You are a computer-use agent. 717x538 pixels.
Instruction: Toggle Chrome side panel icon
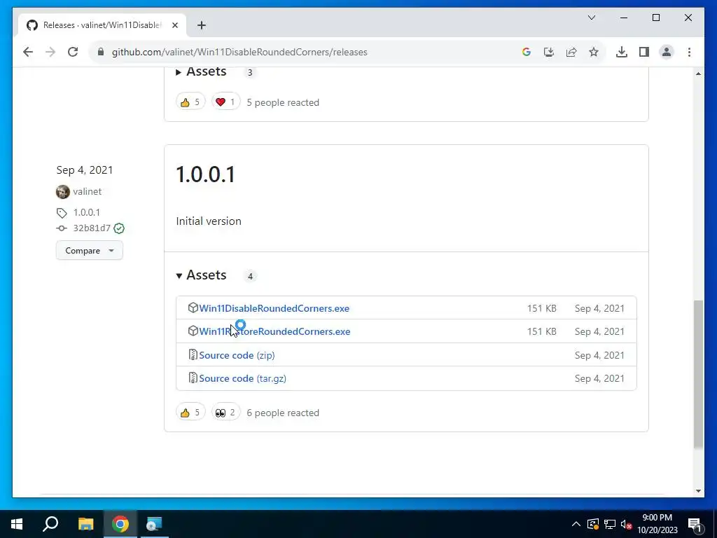(x=644, y=52)
